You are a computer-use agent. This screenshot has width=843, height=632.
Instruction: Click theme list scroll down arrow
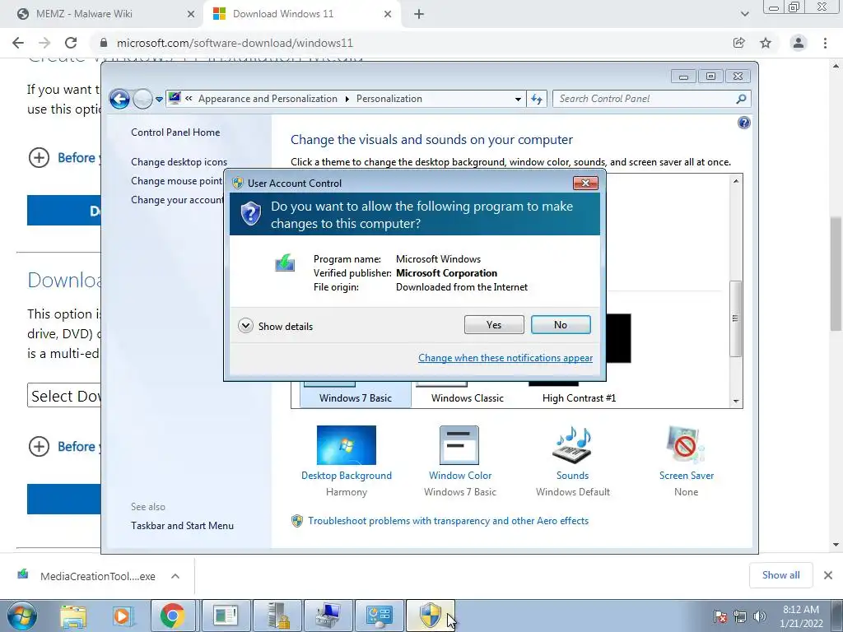(736, 402)
